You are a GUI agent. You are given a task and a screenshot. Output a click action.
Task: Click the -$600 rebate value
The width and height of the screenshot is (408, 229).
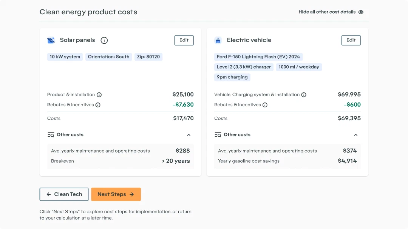point(352,104)
